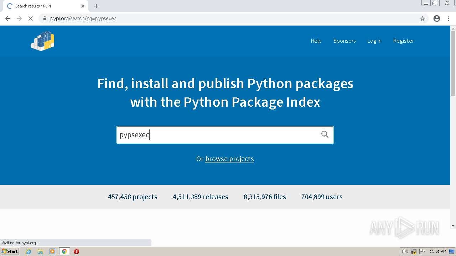
Task: Click the pypsexec search input field
Action: click(217, 135)
